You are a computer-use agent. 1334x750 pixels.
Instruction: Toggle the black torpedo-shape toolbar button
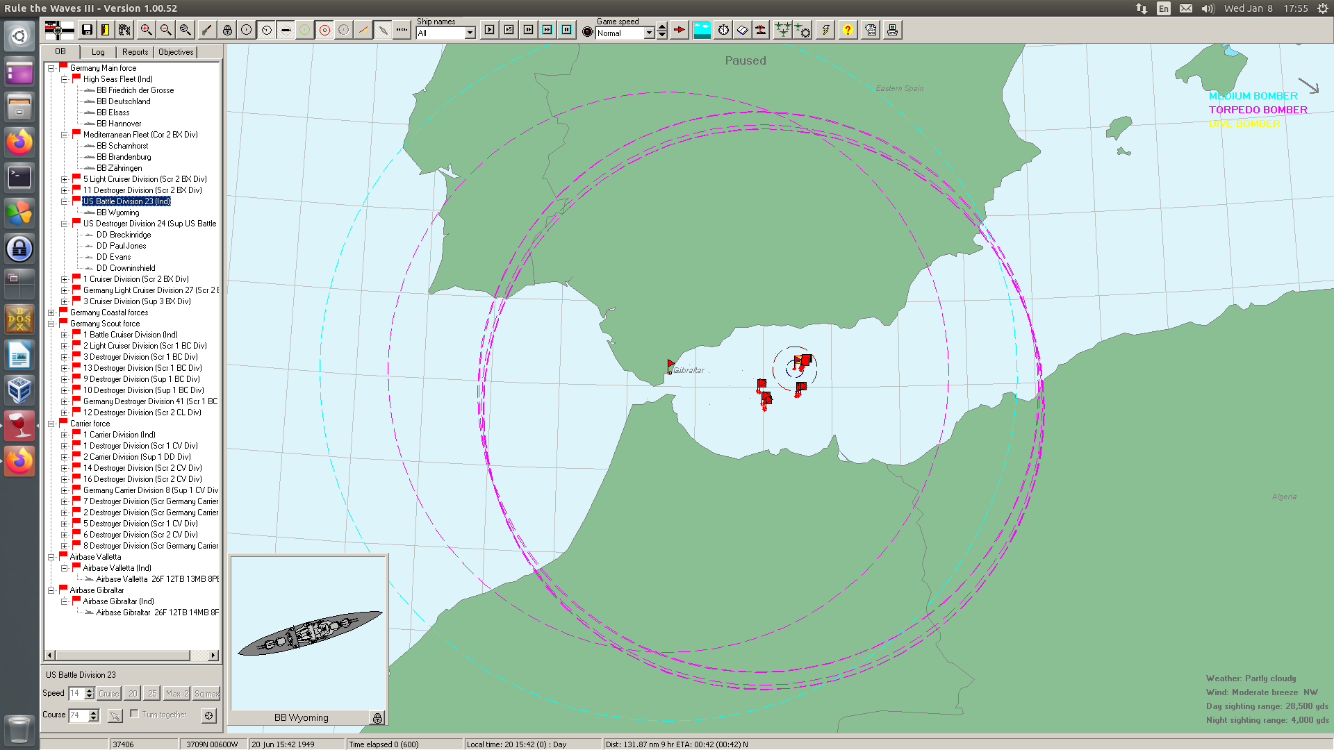tap(286, 30)
